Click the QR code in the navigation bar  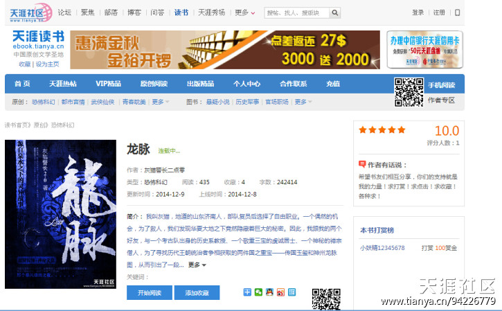[409, 92]
